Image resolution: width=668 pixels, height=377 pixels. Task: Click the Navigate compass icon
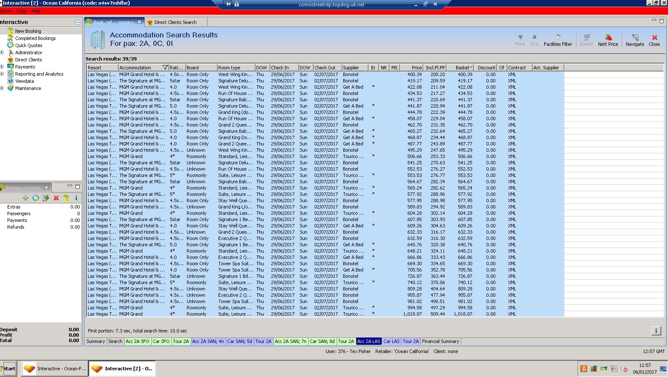pyautogui.click(x=635, y=40)
